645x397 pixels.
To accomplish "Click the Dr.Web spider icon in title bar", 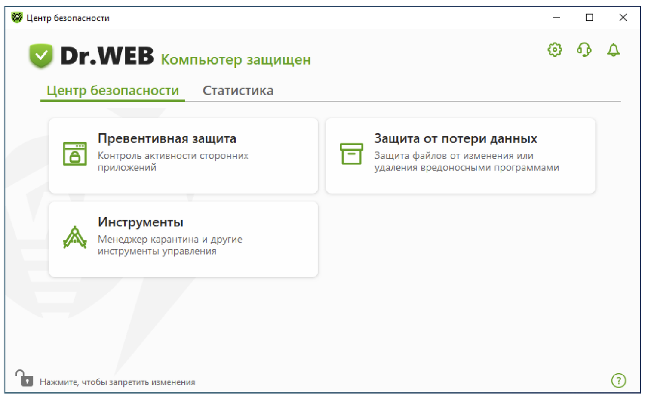I will [x=17, y=18].
